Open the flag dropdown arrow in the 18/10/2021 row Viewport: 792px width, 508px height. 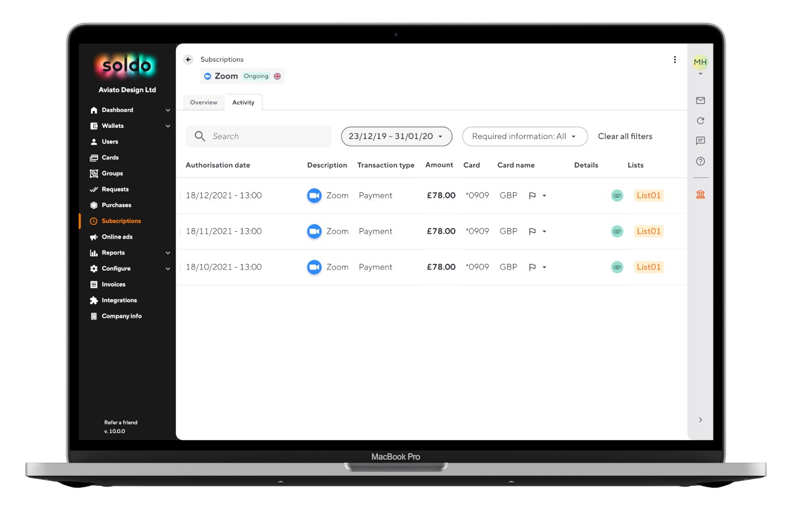coord(544,268)
